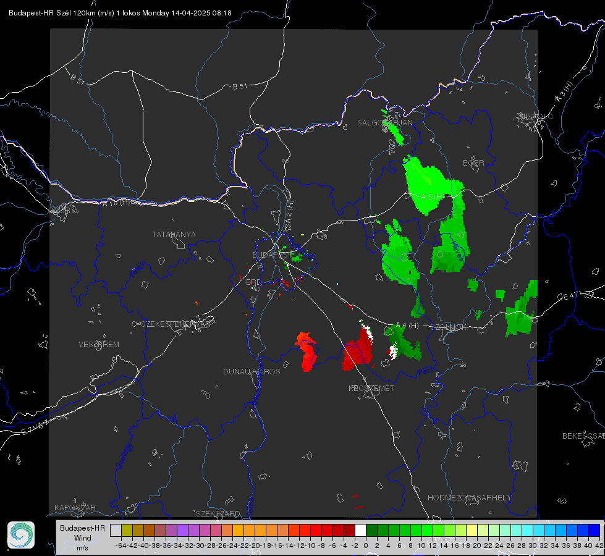Click the SZÉKESFEHÉRVÁR city label
The height and width of the screenshot is (556, 605).
[x=177, y=324]
